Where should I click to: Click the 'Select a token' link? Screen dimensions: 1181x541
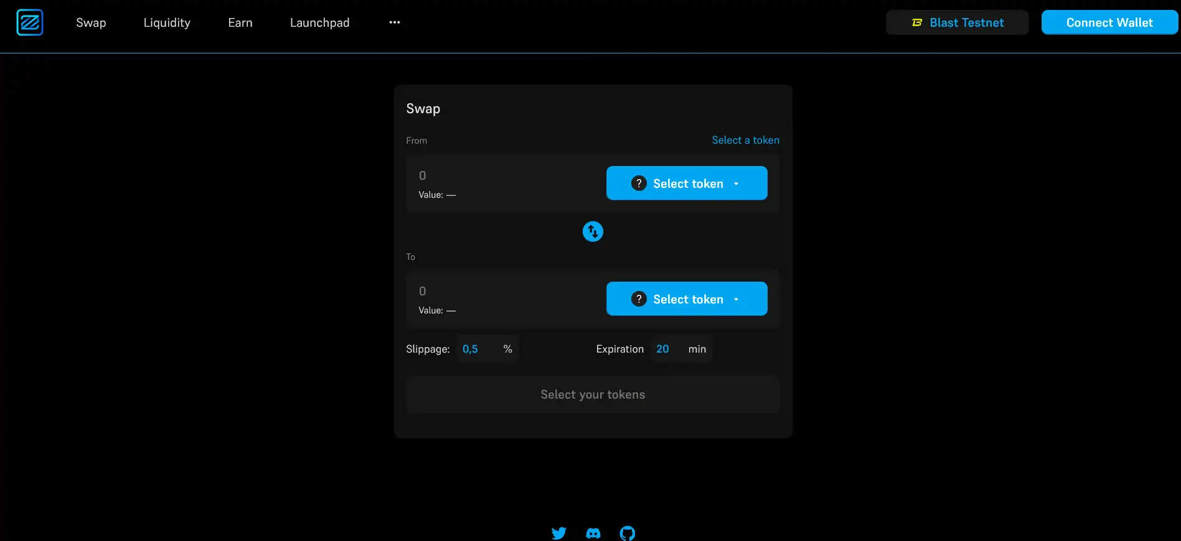click(x=745, y=140)
